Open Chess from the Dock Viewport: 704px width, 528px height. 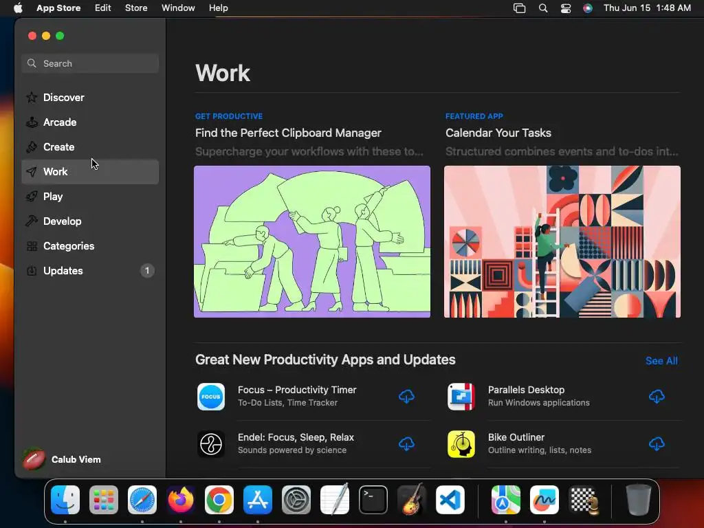[583, 500]
